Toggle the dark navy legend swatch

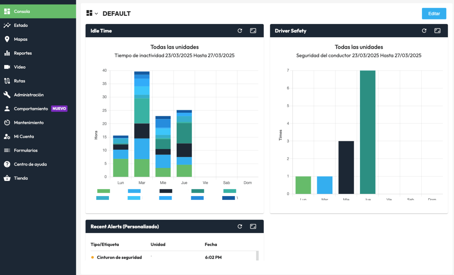166,191
